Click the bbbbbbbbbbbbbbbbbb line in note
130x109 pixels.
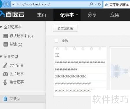(70, 76)
